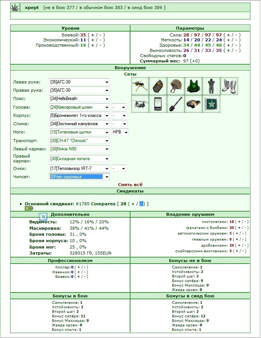The width and height of the screenshot is (261, 338).
Task: Click the AGS-30 grenade launcher set icon
Action: coord(140,86)
